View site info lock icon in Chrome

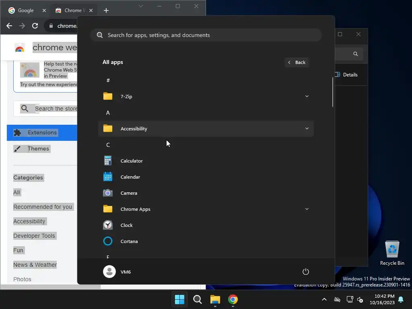[x=51, y=26]
